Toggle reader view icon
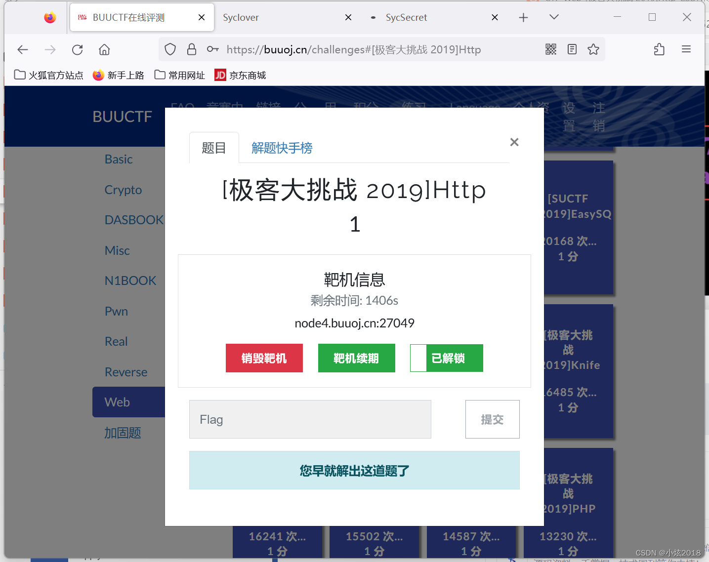 pyautogui.click(x=572, y=49)
